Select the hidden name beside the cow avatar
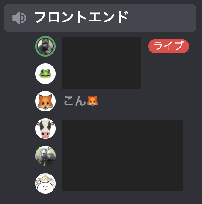Viewport: 202px width, 204px height. point(122,129)
